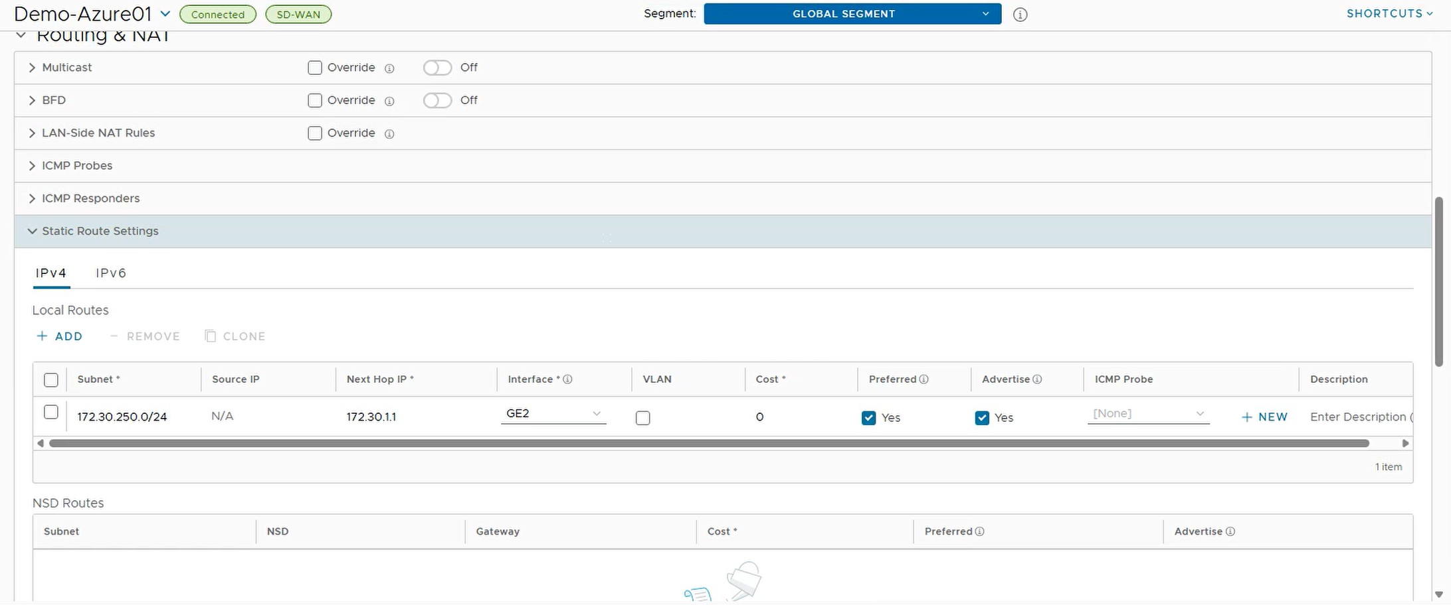
Task: Click the Enter Description field
Action: 1361,417
